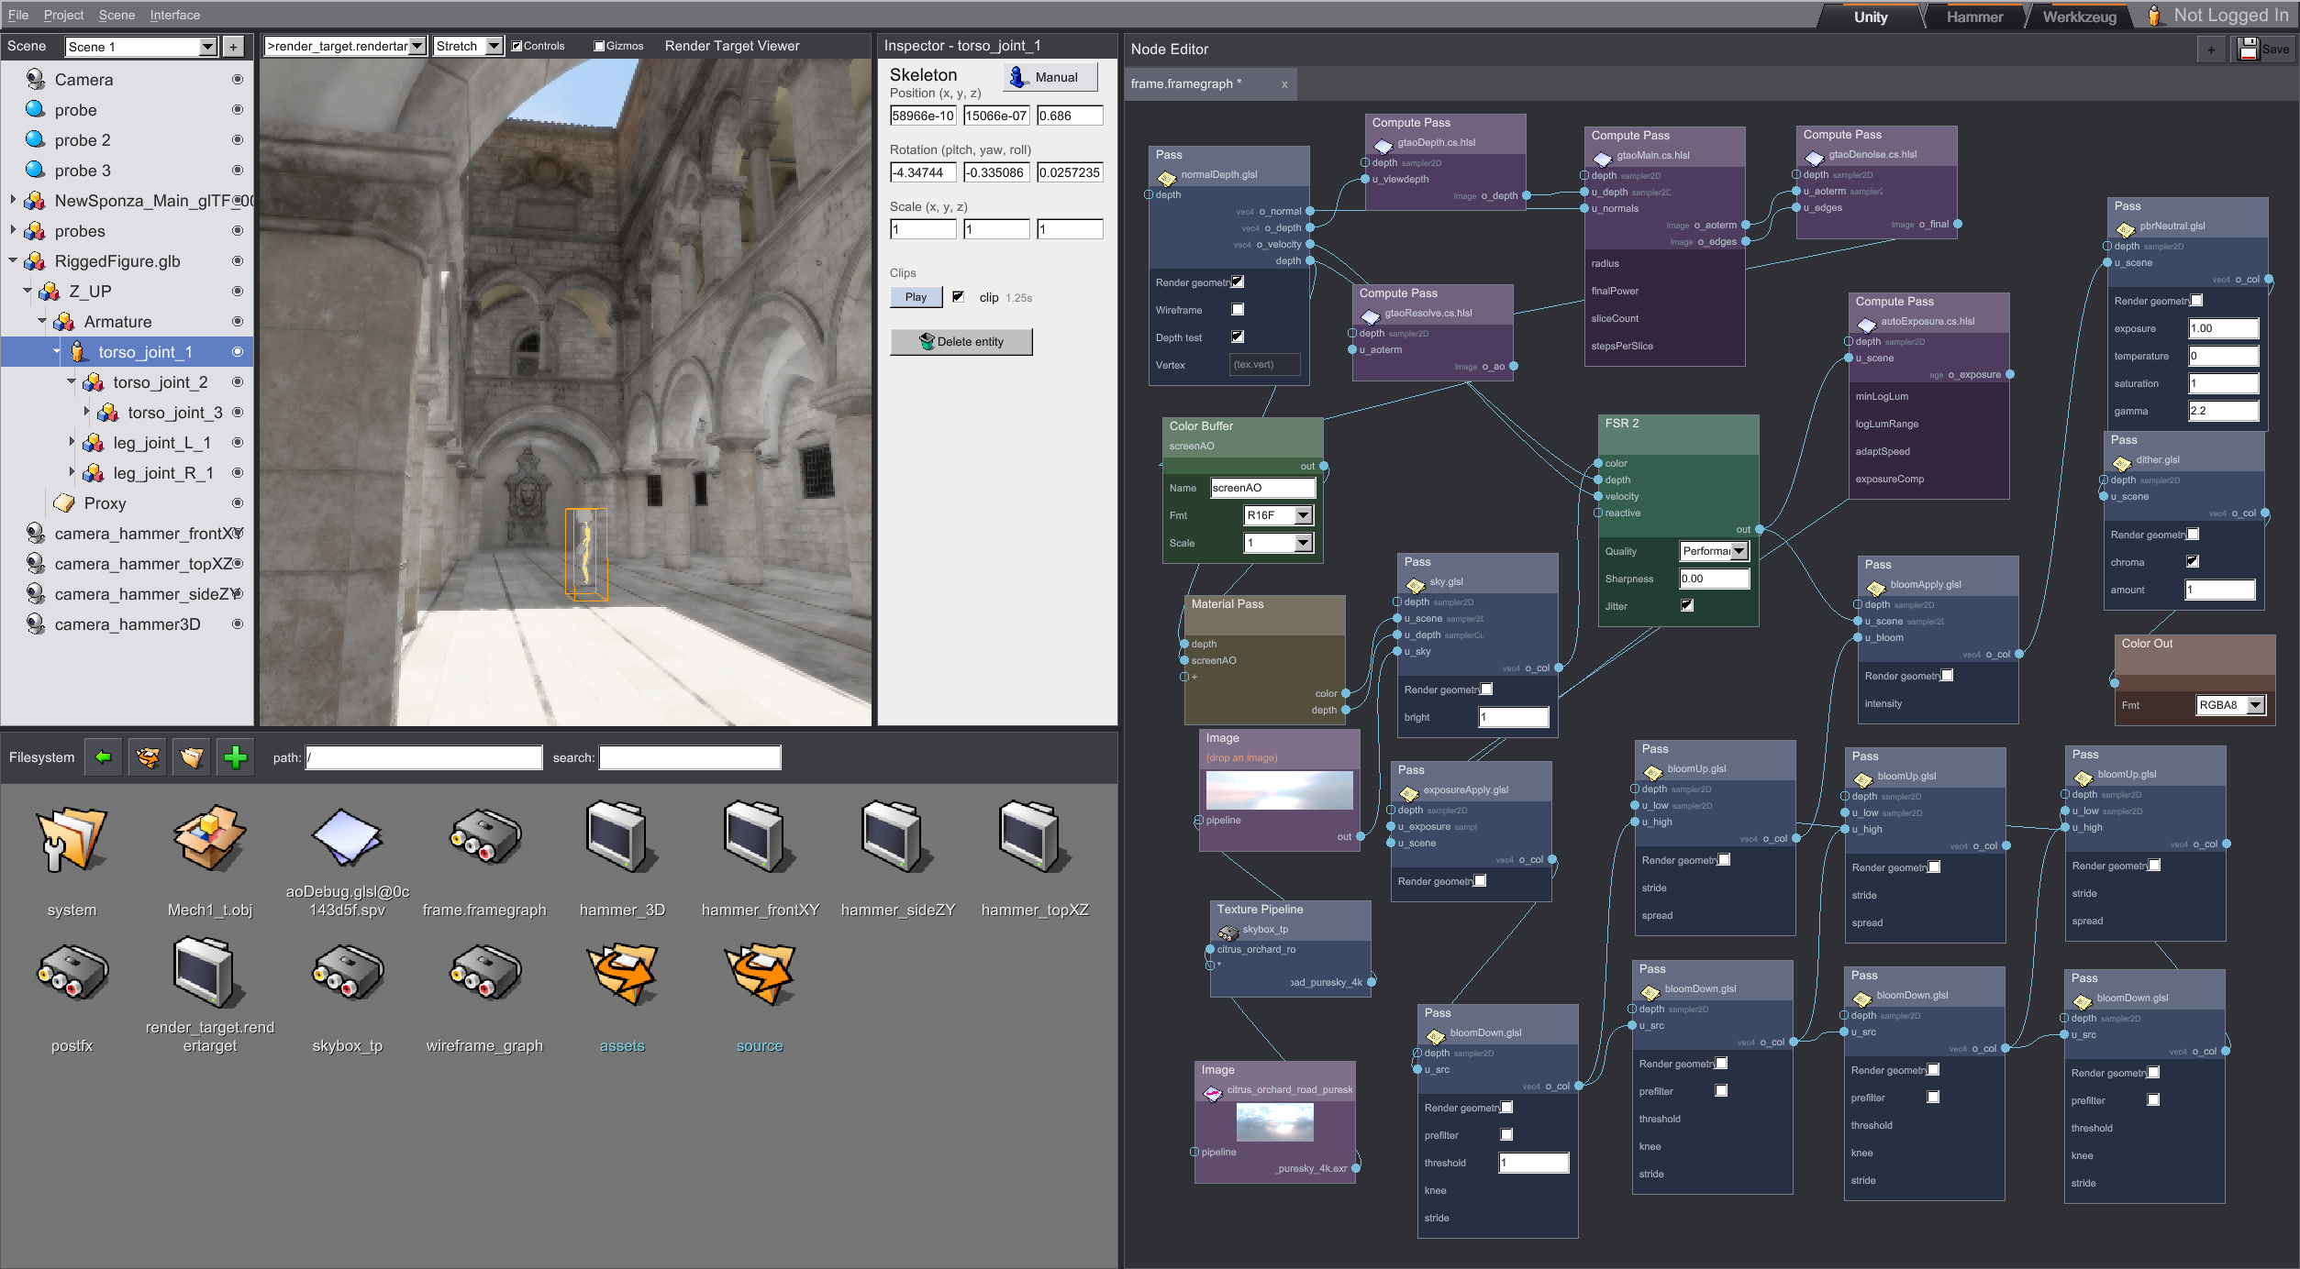Open the system folder icon in Filesystem
The image size is (2300, 1269).
coord(72,839)
